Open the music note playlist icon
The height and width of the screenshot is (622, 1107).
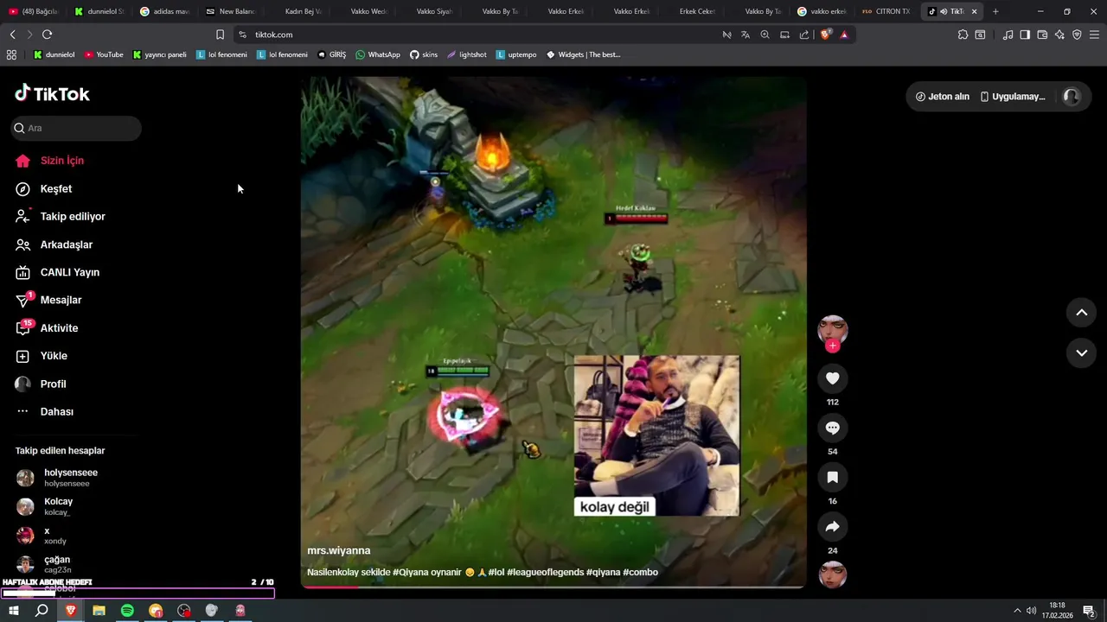point(1008,35)
